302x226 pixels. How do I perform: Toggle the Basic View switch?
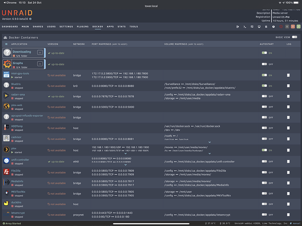(x=294, y=37)
